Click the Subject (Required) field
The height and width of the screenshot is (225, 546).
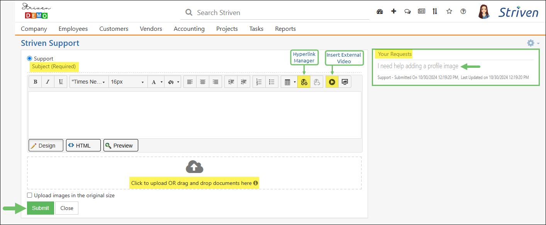click(195, 67)
